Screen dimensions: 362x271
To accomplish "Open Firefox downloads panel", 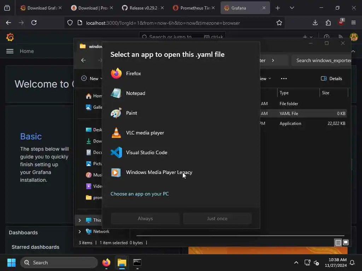I will point(315,23).
